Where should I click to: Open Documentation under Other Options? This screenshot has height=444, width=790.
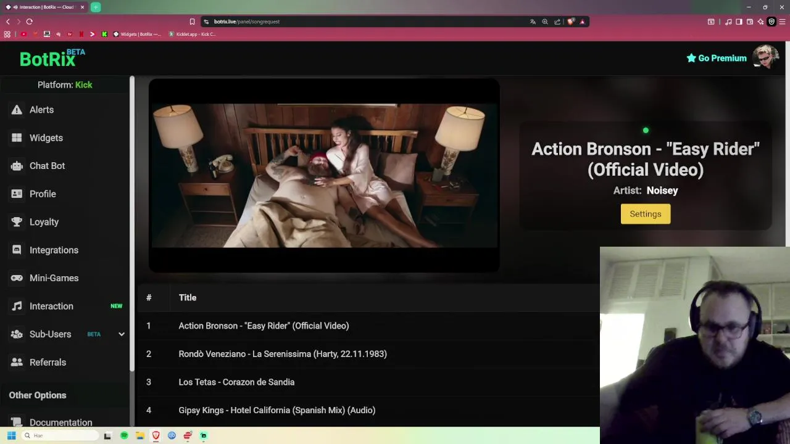[x=60, y=422]
